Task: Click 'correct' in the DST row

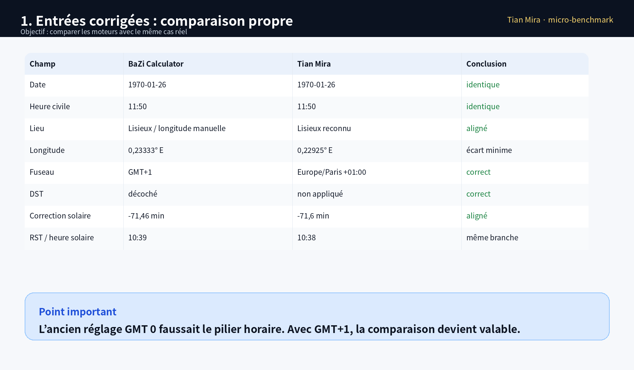Action: coord(478,194)
